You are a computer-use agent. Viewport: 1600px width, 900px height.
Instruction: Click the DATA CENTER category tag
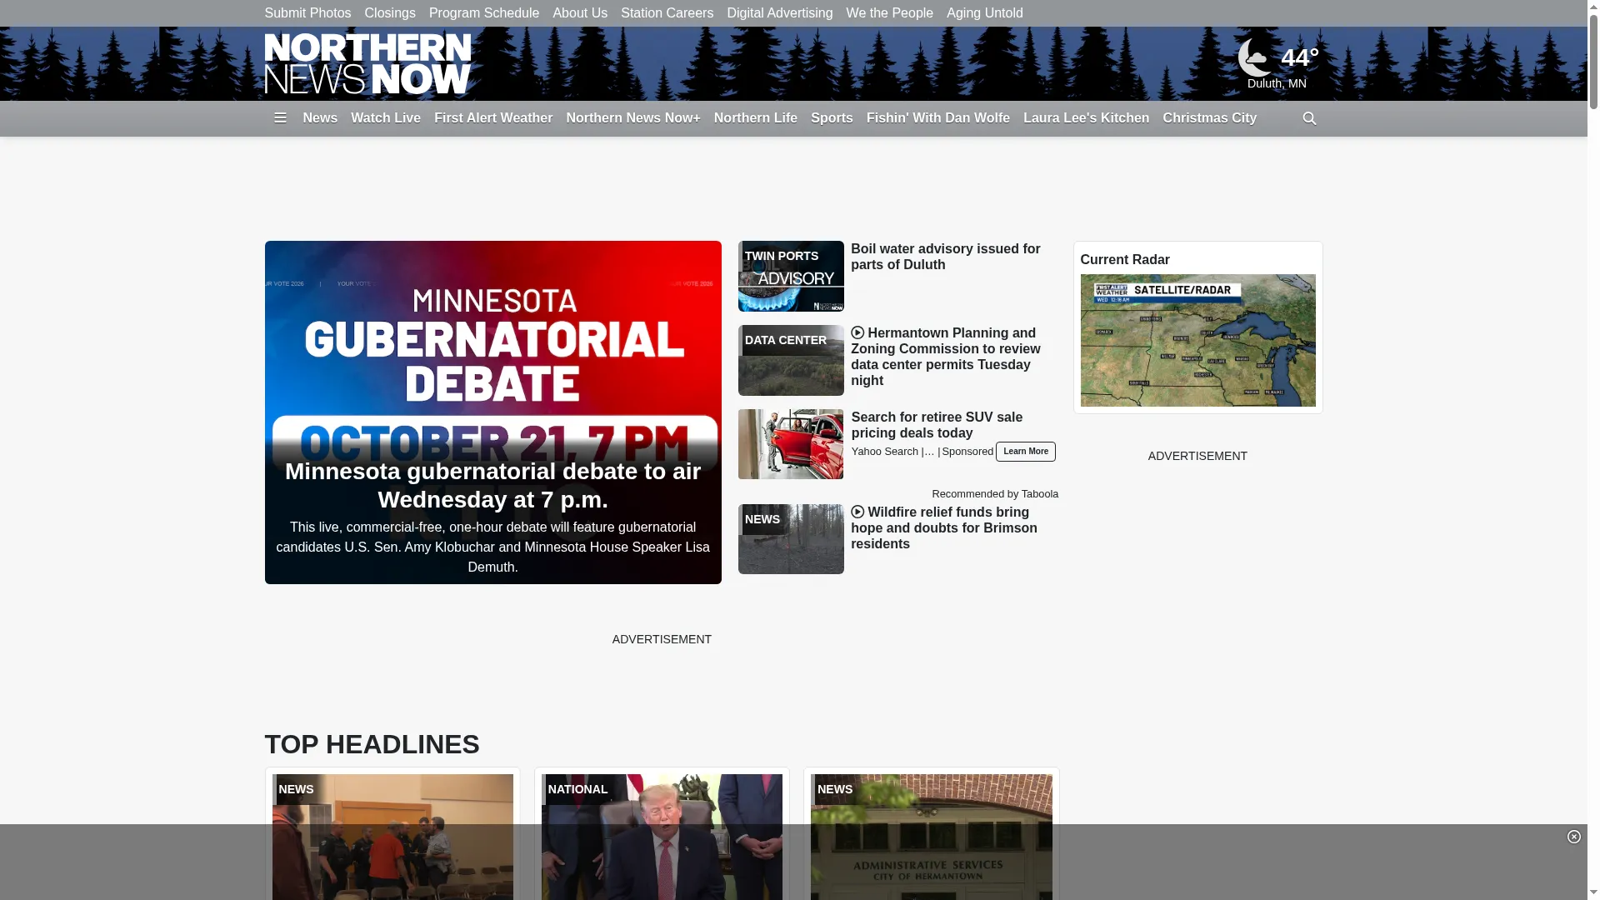click(x=786, y=341)
